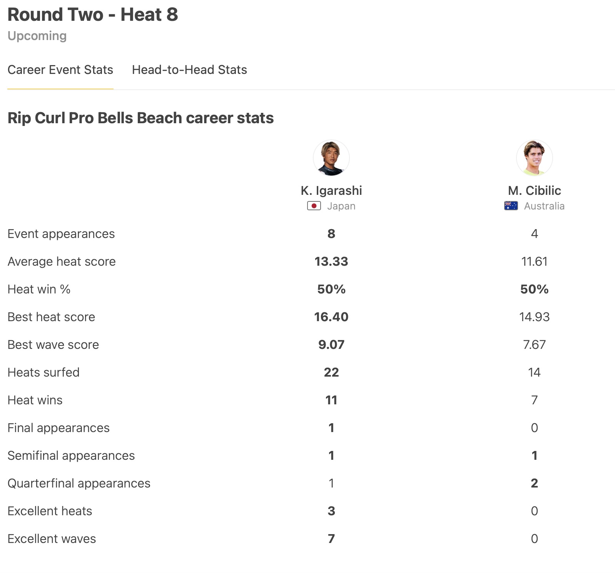This screenshot has height=573, width=615.
Task: Click Cibilic's 14.93 best heat score
Action: (x=534, y=317)
